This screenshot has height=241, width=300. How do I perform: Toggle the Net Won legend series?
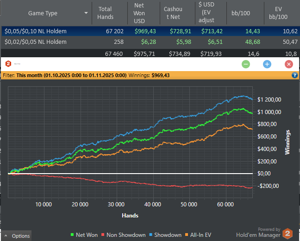84,235
